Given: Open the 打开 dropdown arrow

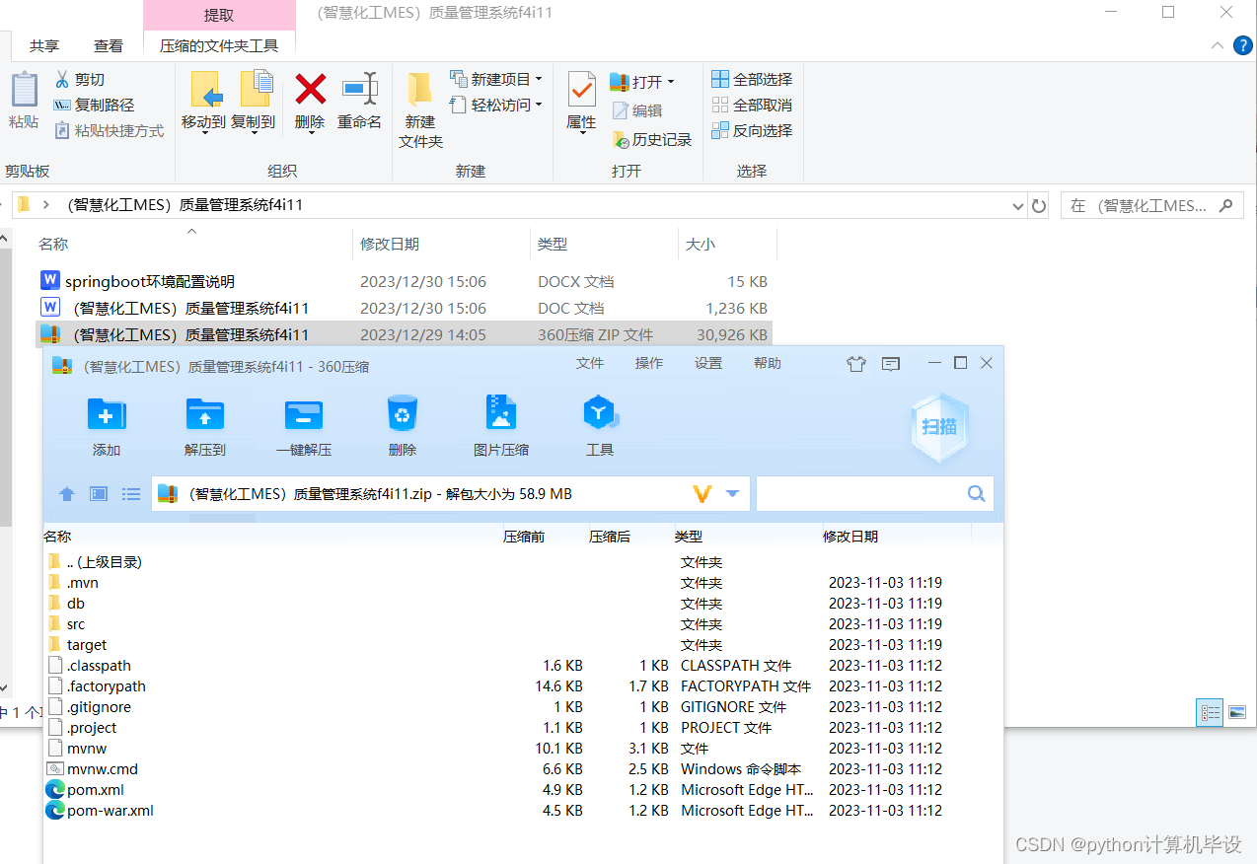Looking at the screenshot, I should [671, 81].
